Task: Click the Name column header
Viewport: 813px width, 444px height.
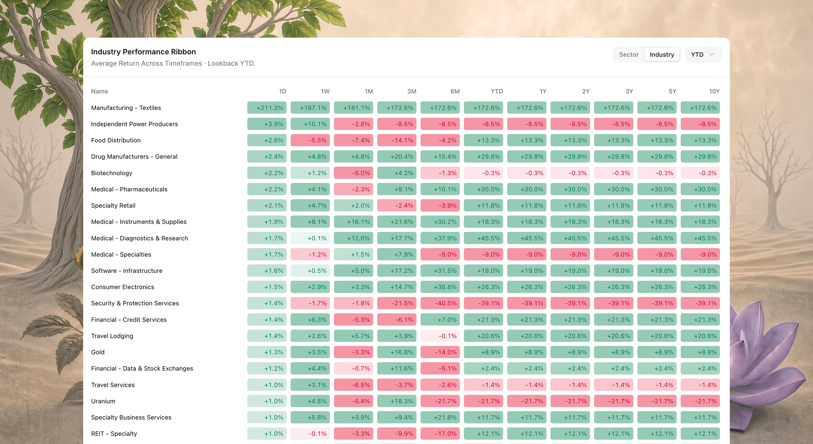Action: point(99,91)
